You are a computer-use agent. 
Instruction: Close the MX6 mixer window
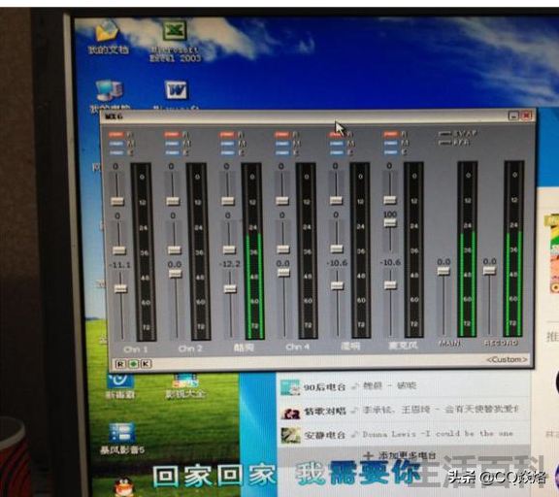pyautogui.click(x=526, y=116)
